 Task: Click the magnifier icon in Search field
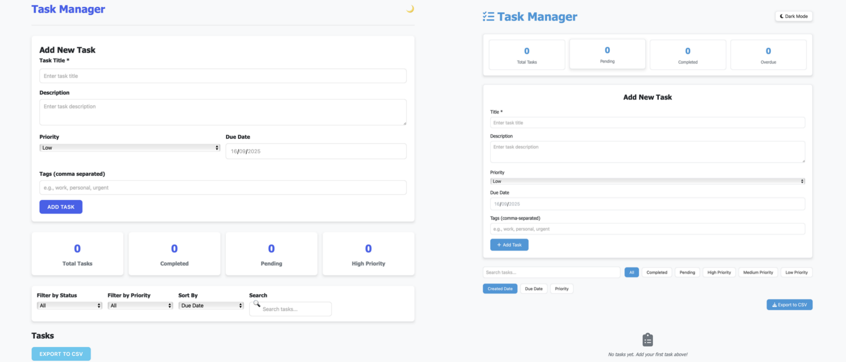(257, 304)
